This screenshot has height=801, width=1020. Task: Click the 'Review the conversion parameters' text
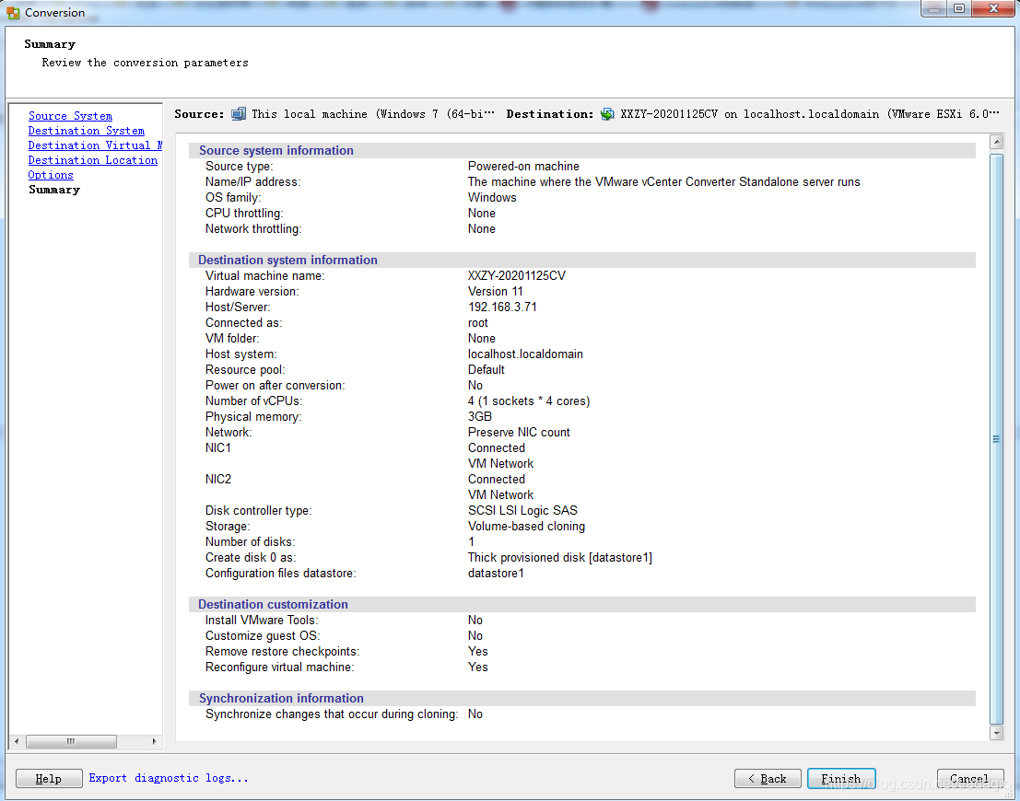point(145,63)
